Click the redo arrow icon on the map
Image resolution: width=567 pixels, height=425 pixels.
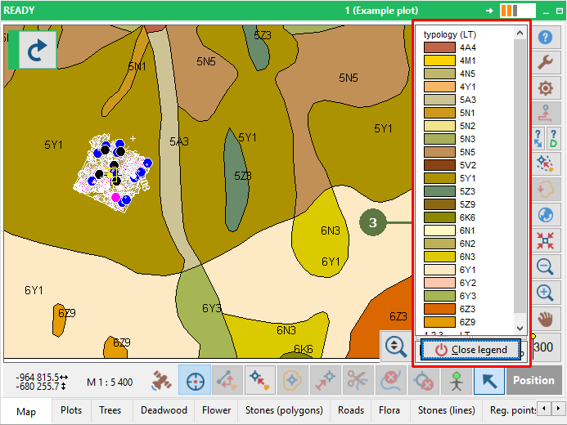click(x=32, y=50)
